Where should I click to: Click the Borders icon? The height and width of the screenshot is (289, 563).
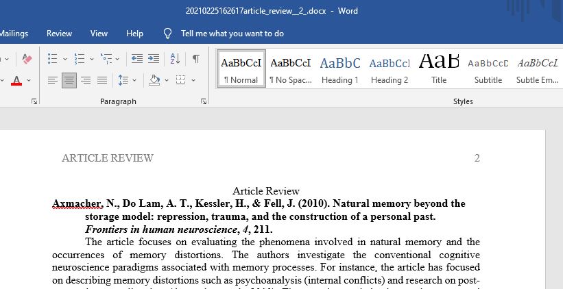coord(180,80)
